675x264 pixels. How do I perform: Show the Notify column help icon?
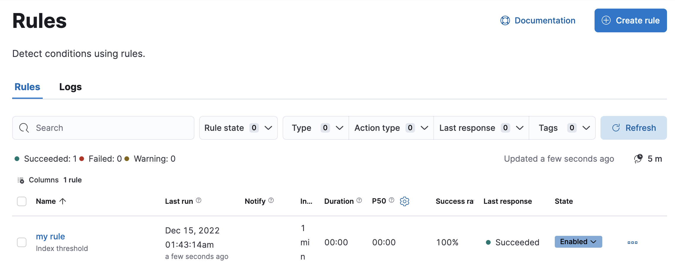click(x=271, y=201)
